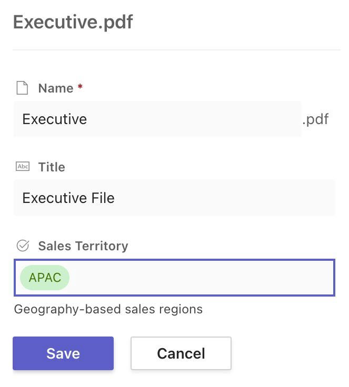This screenshot has width=349, height=387.
Task: Click the "Geography-based sales regions" description text
Action: pos(108,309)
